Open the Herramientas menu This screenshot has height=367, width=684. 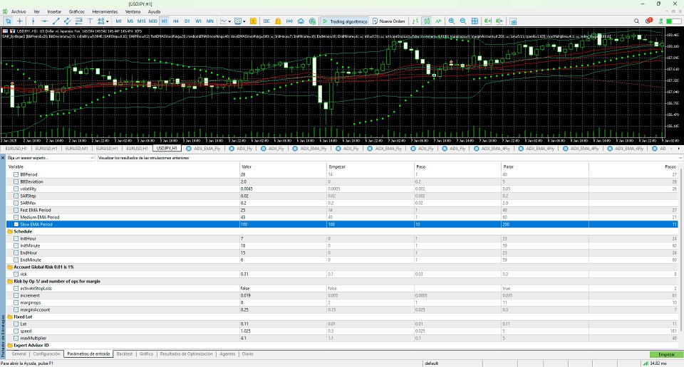click(105, 12)
